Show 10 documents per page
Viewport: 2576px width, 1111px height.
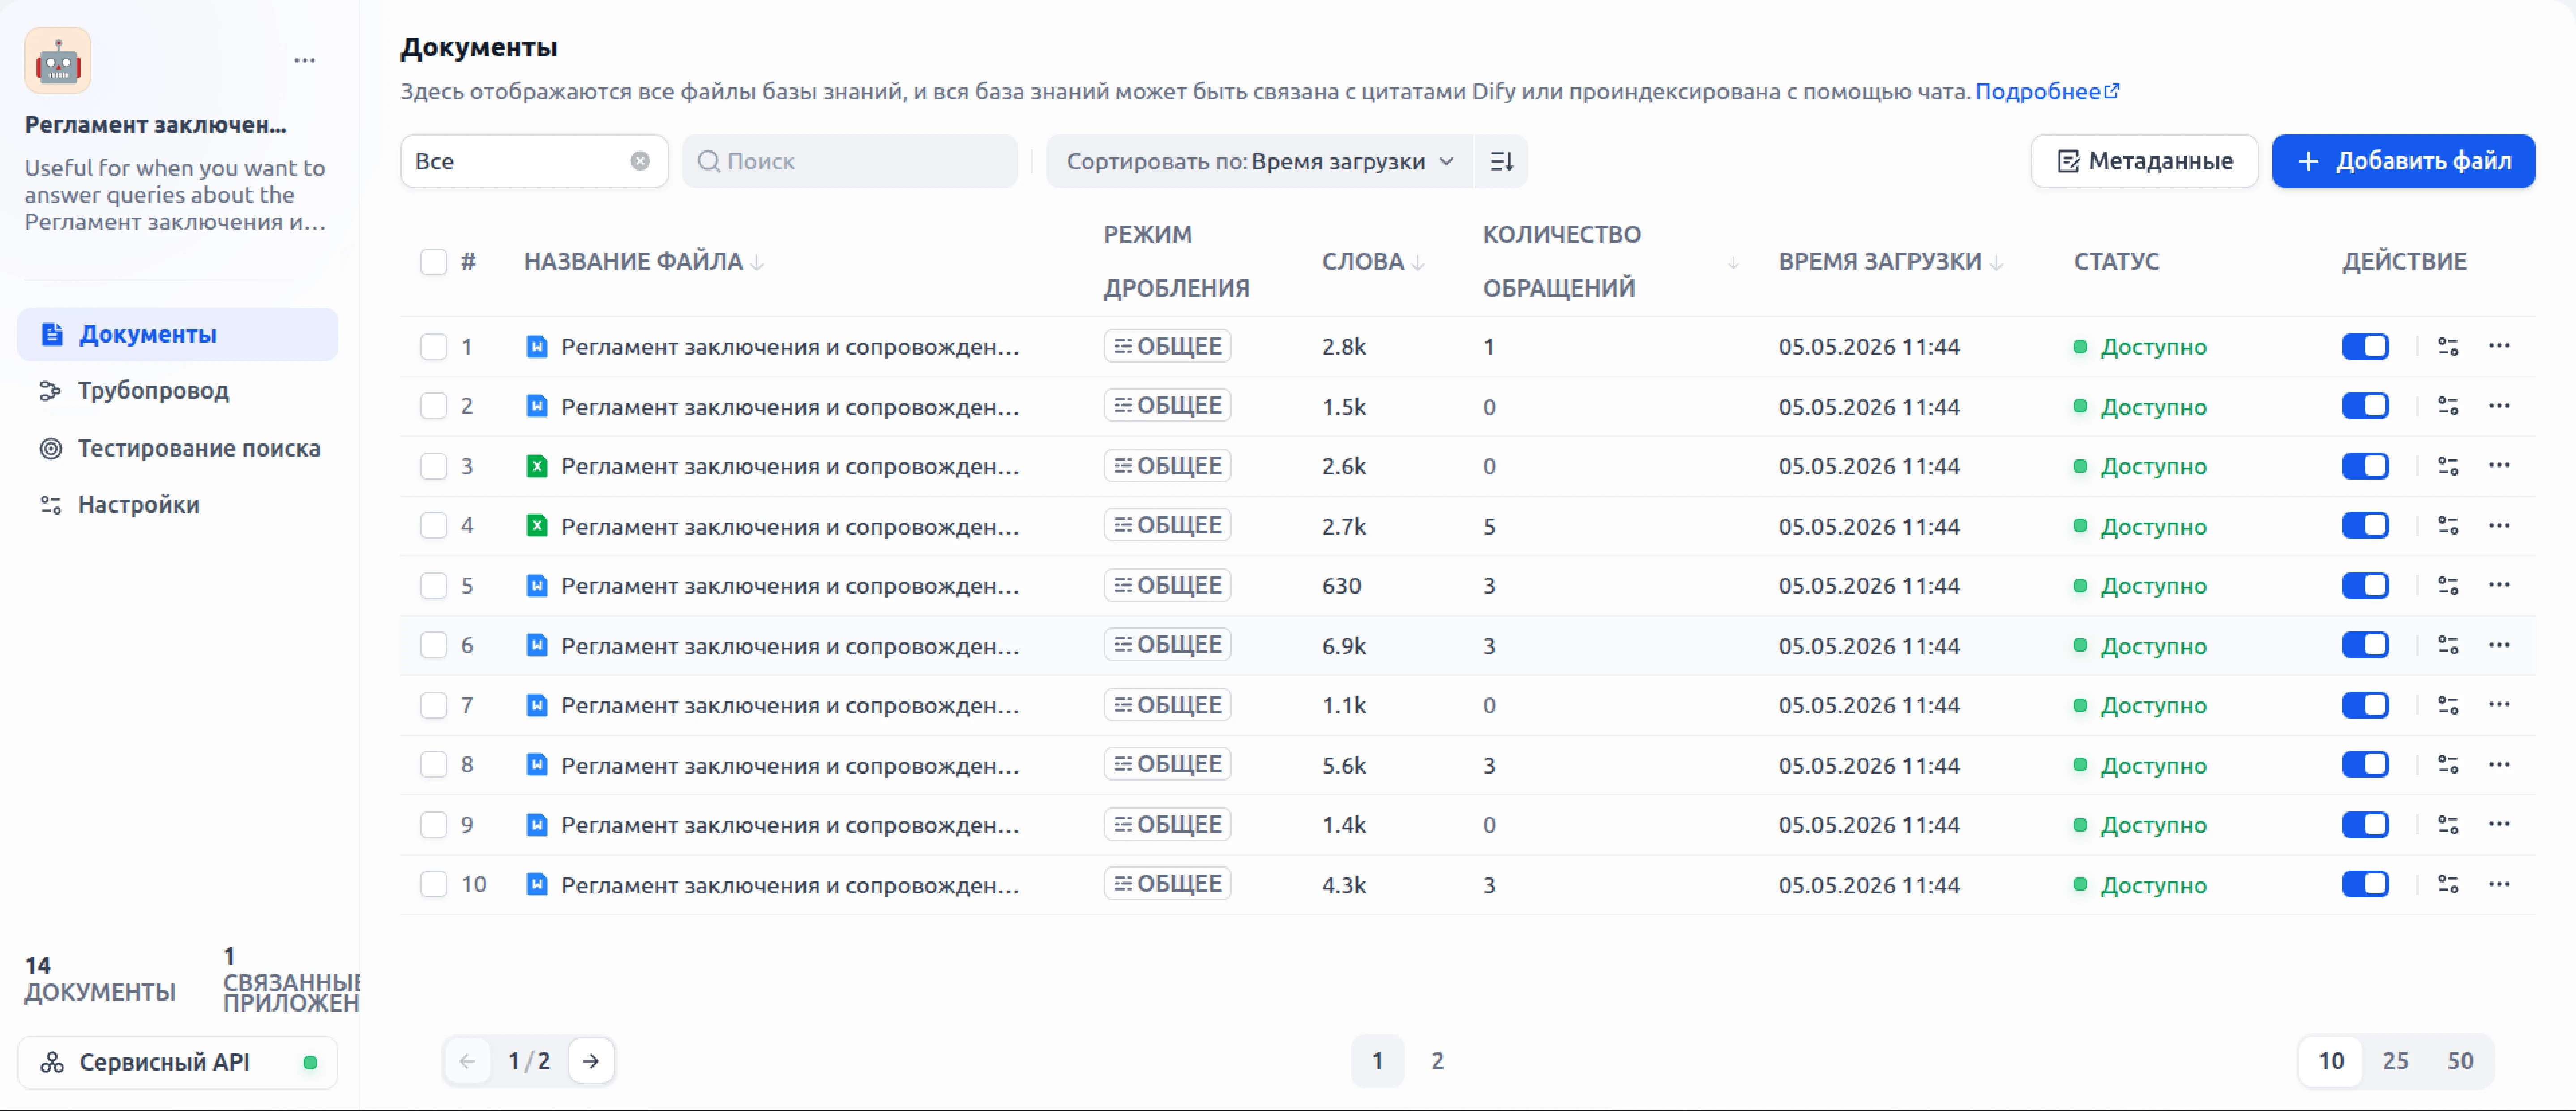click(x=2331, y=1060)
